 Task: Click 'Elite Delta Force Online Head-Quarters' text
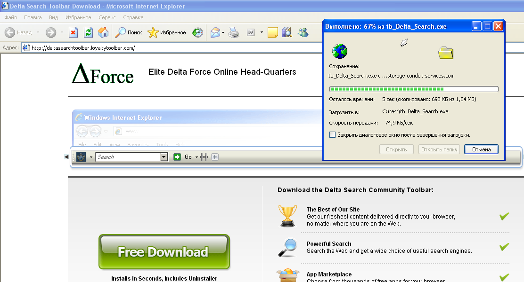tap(222, 72)
